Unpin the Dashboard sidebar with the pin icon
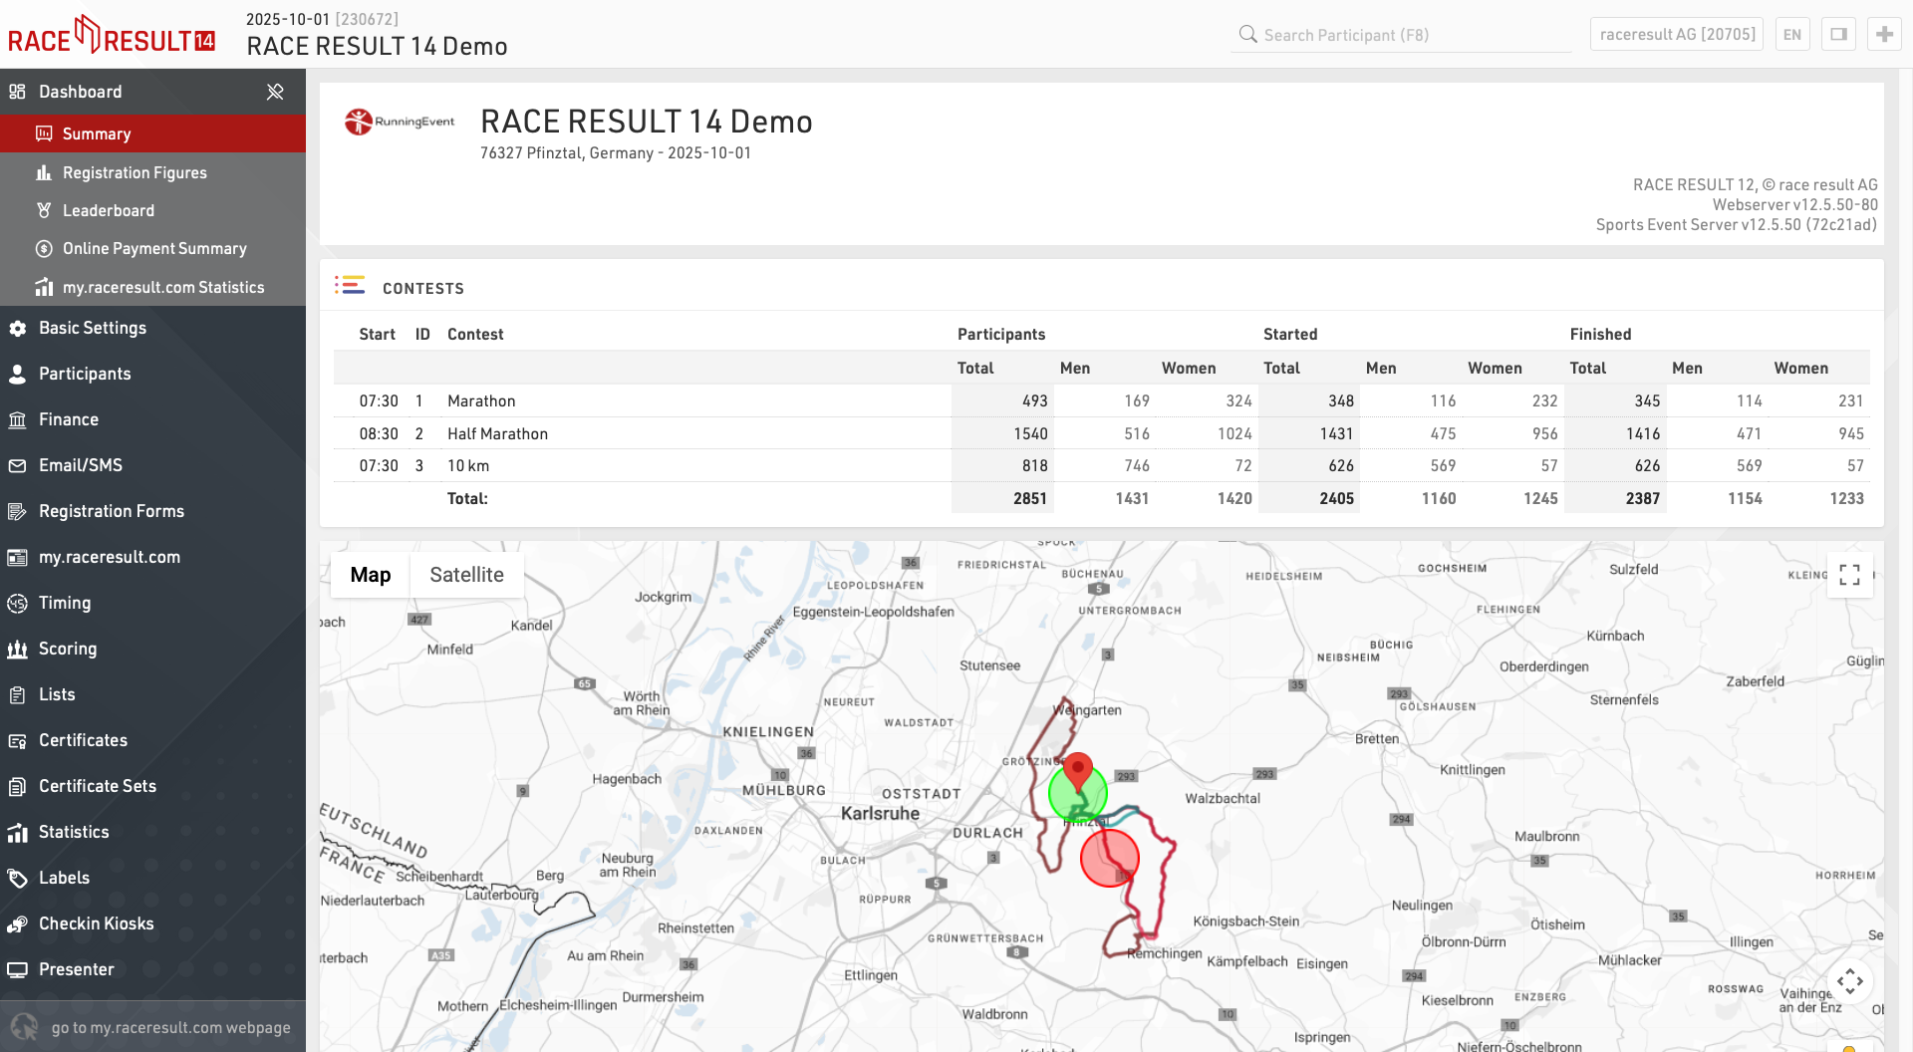 point(275,92)
